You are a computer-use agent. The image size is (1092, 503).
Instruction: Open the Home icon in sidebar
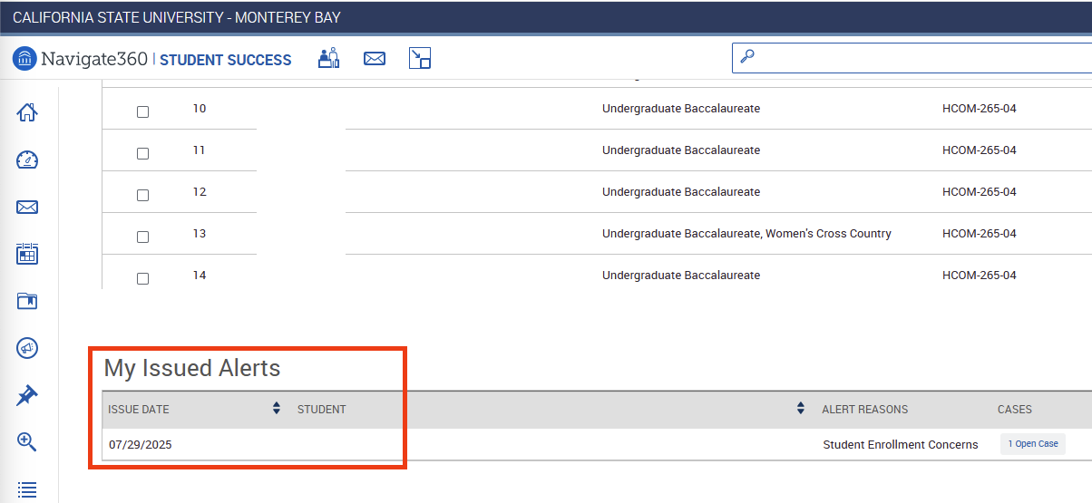27,112
